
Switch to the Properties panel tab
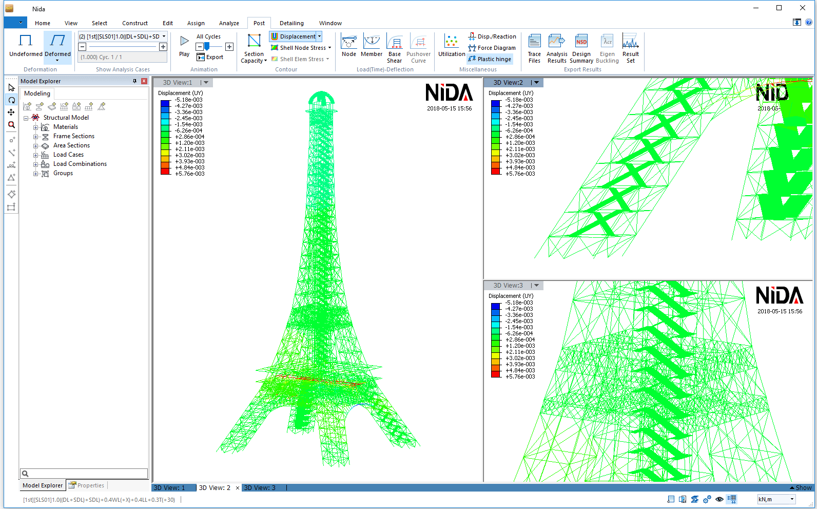[86, 485]
